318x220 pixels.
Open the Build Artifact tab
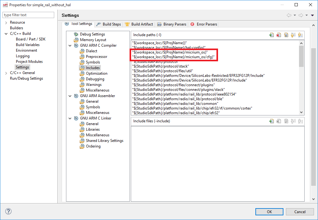(x=139, y=24)
